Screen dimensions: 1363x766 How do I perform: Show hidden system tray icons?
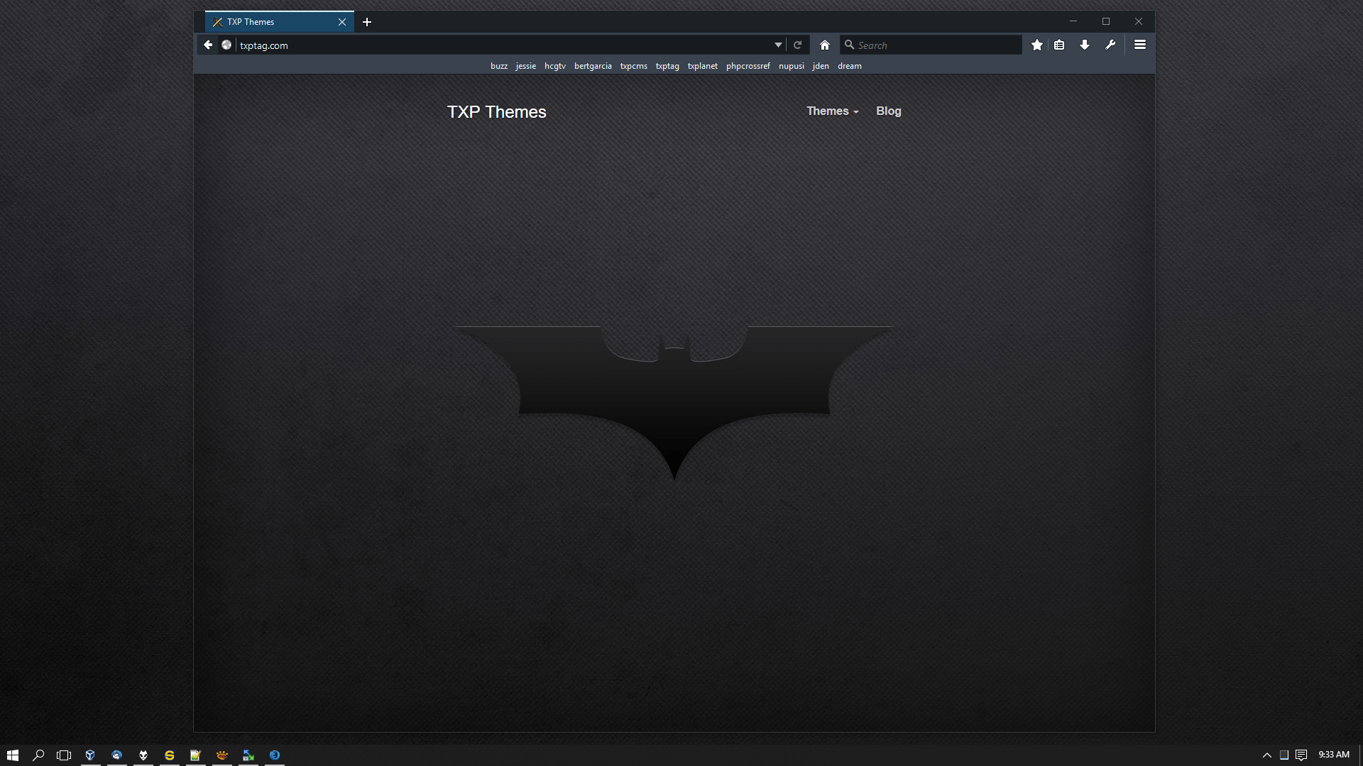tap(1266, 755)
